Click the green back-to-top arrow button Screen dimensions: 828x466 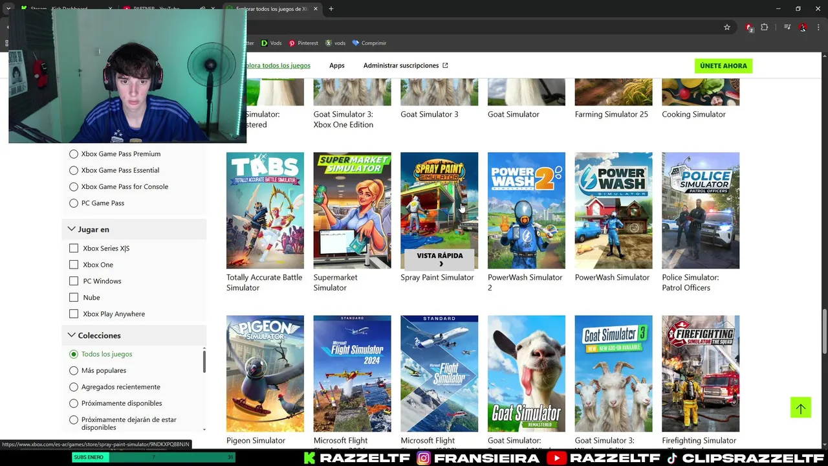point(800,408)
